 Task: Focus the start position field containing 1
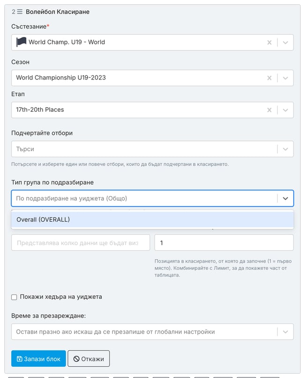[x=224, y=242]
